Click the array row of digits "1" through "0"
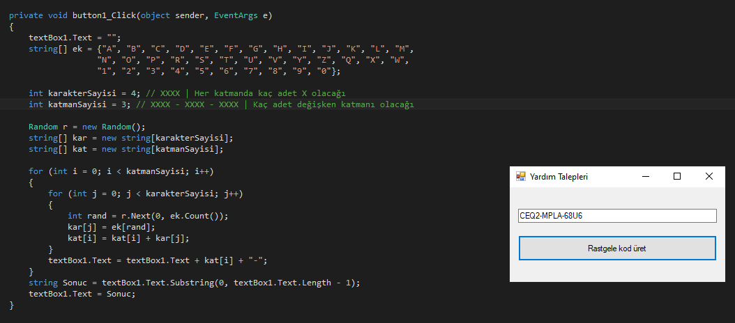The width and height of the screenshot is (735, 323). tap(219, 71)
